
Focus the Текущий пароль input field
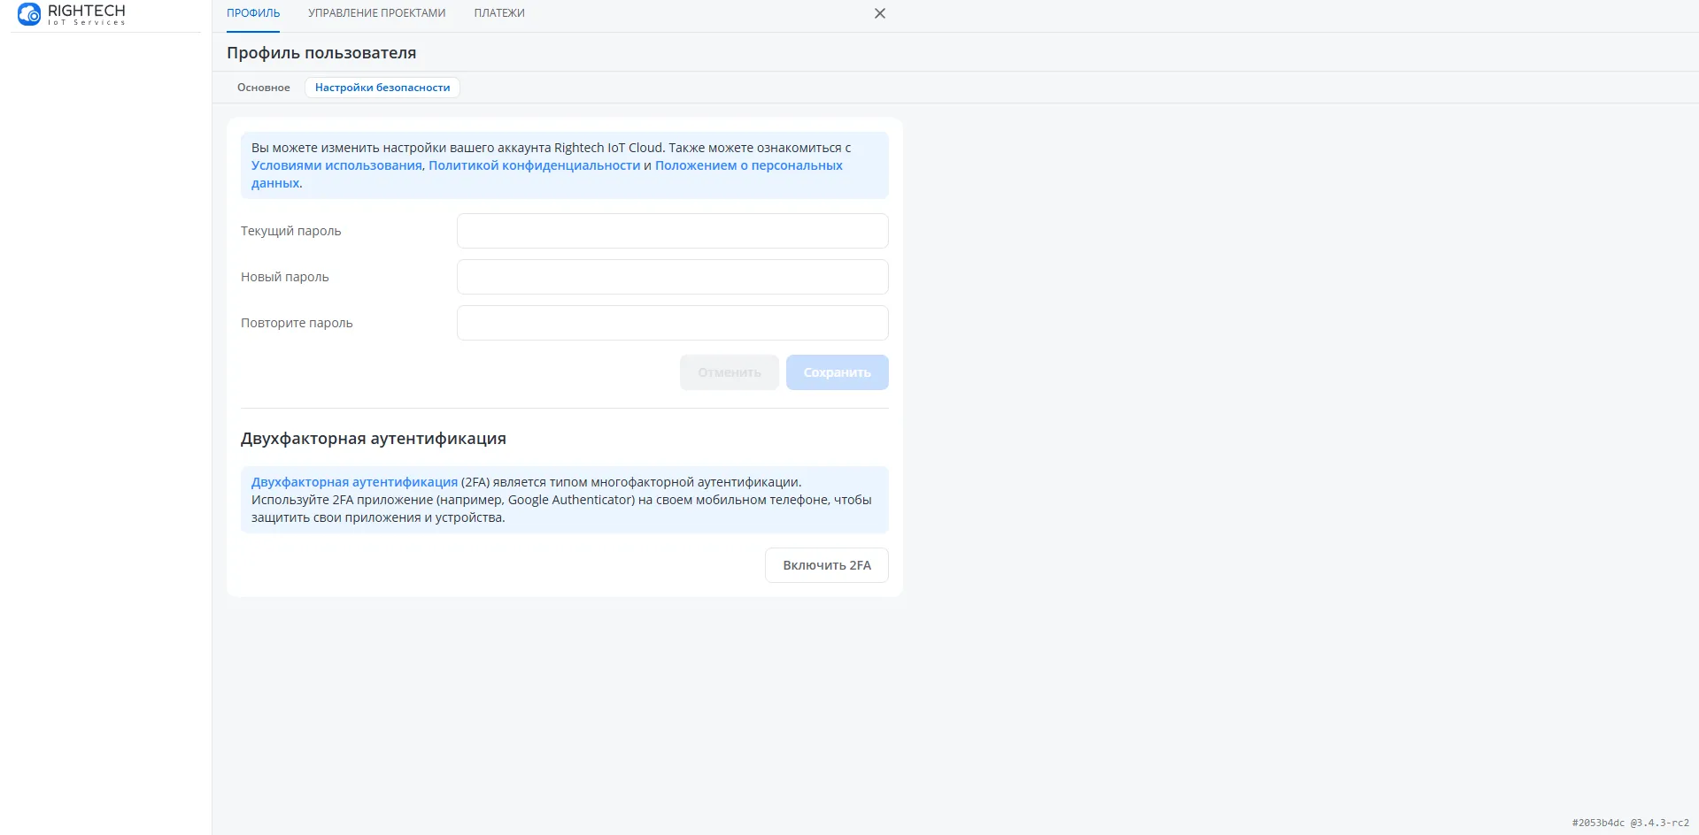point(672,231)
